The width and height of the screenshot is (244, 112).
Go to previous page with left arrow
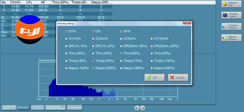pos(137,108)
